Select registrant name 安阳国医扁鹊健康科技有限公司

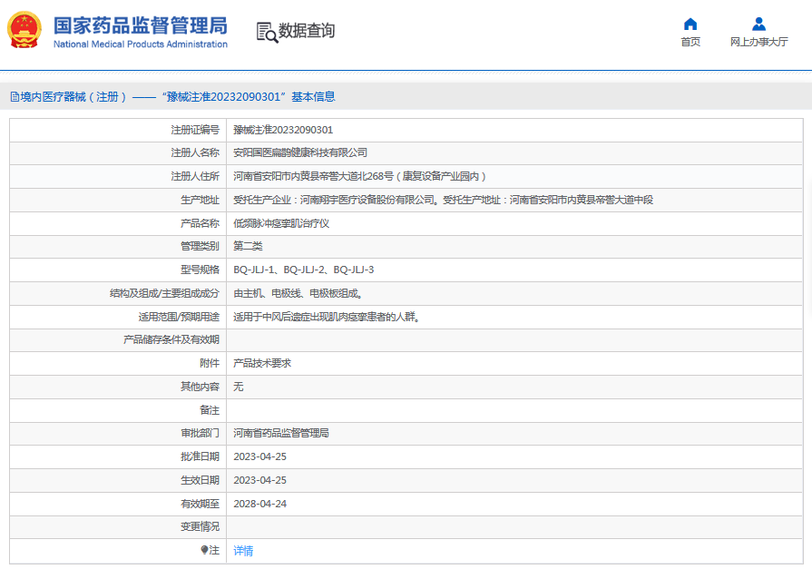click(x=299, y=152)
